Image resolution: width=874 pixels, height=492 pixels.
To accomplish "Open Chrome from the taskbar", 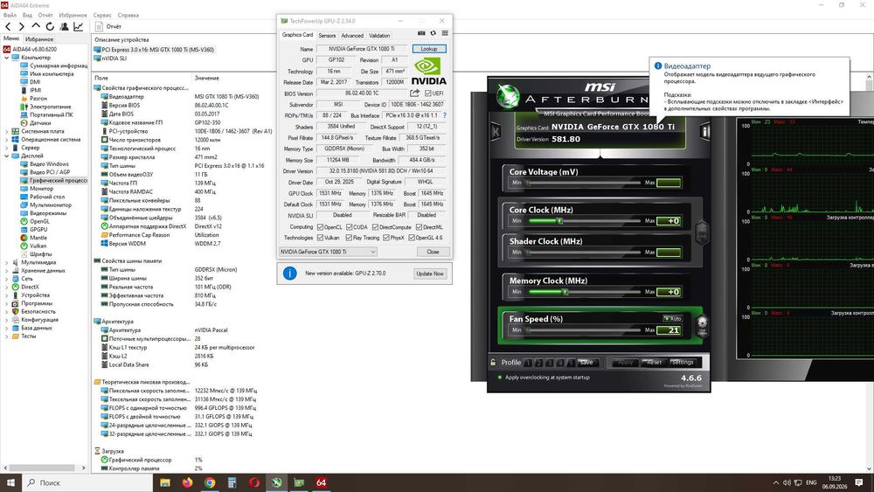I will coord(210,482).
